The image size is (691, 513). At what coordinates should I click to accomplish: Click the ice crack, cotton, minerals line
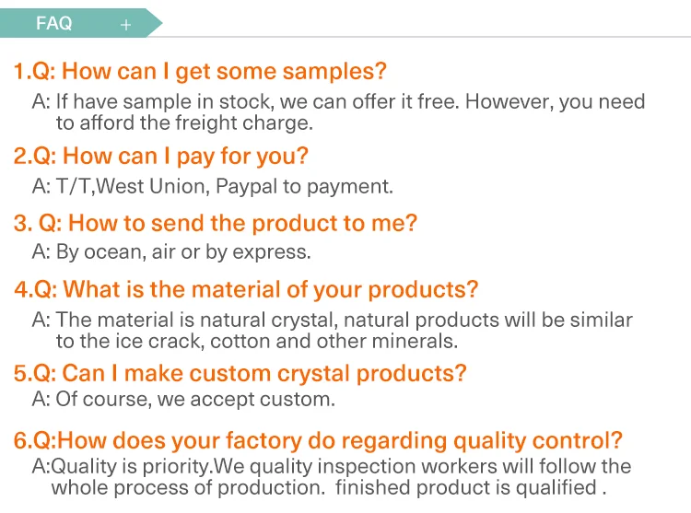[x=256, y=341]
